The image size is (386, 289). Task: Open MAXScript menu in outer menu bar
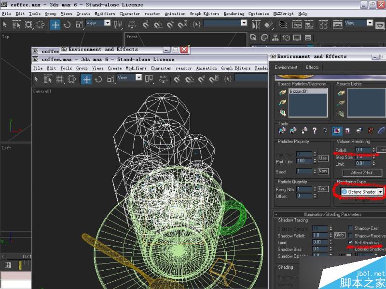coord(283,14)
